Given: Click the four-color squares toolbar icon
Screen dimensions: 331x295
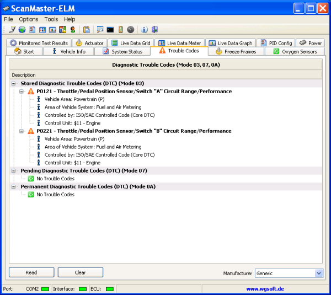Looking at the screenshot, I should [x=62, y=30].
